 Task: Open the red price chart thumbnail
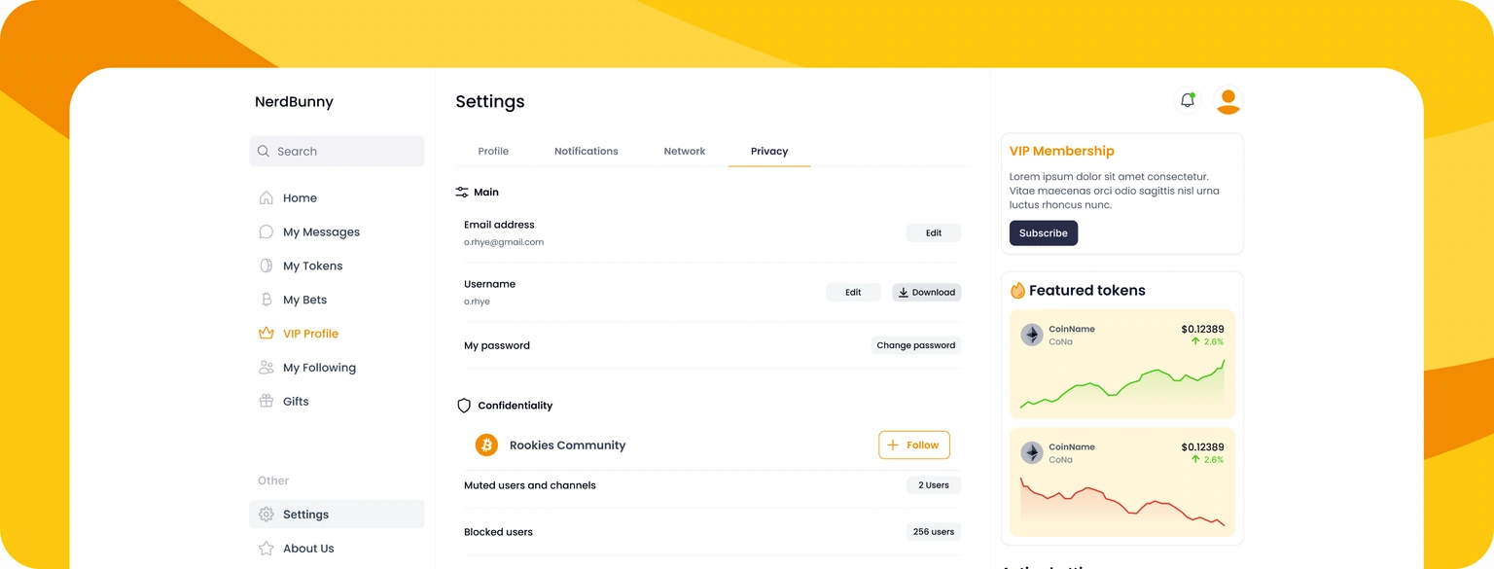1122,501
